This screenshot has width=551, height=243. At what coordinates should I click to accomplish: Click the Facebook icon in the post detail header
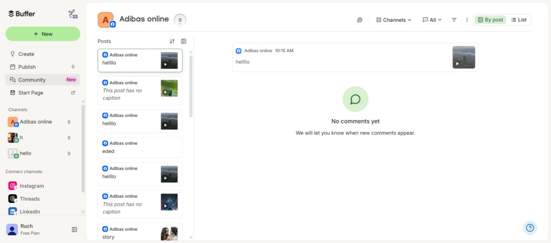coord(238,51)
